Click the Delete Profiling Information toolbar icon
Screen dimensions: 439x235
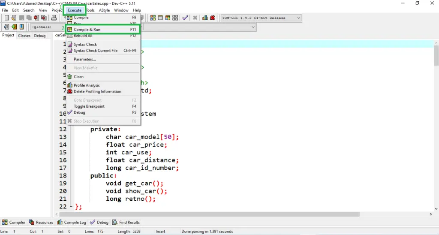(213, 18)
